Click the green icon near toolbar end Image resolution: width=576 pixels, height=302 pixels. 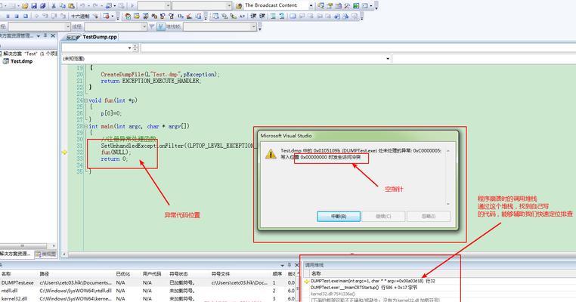(356, 5)
